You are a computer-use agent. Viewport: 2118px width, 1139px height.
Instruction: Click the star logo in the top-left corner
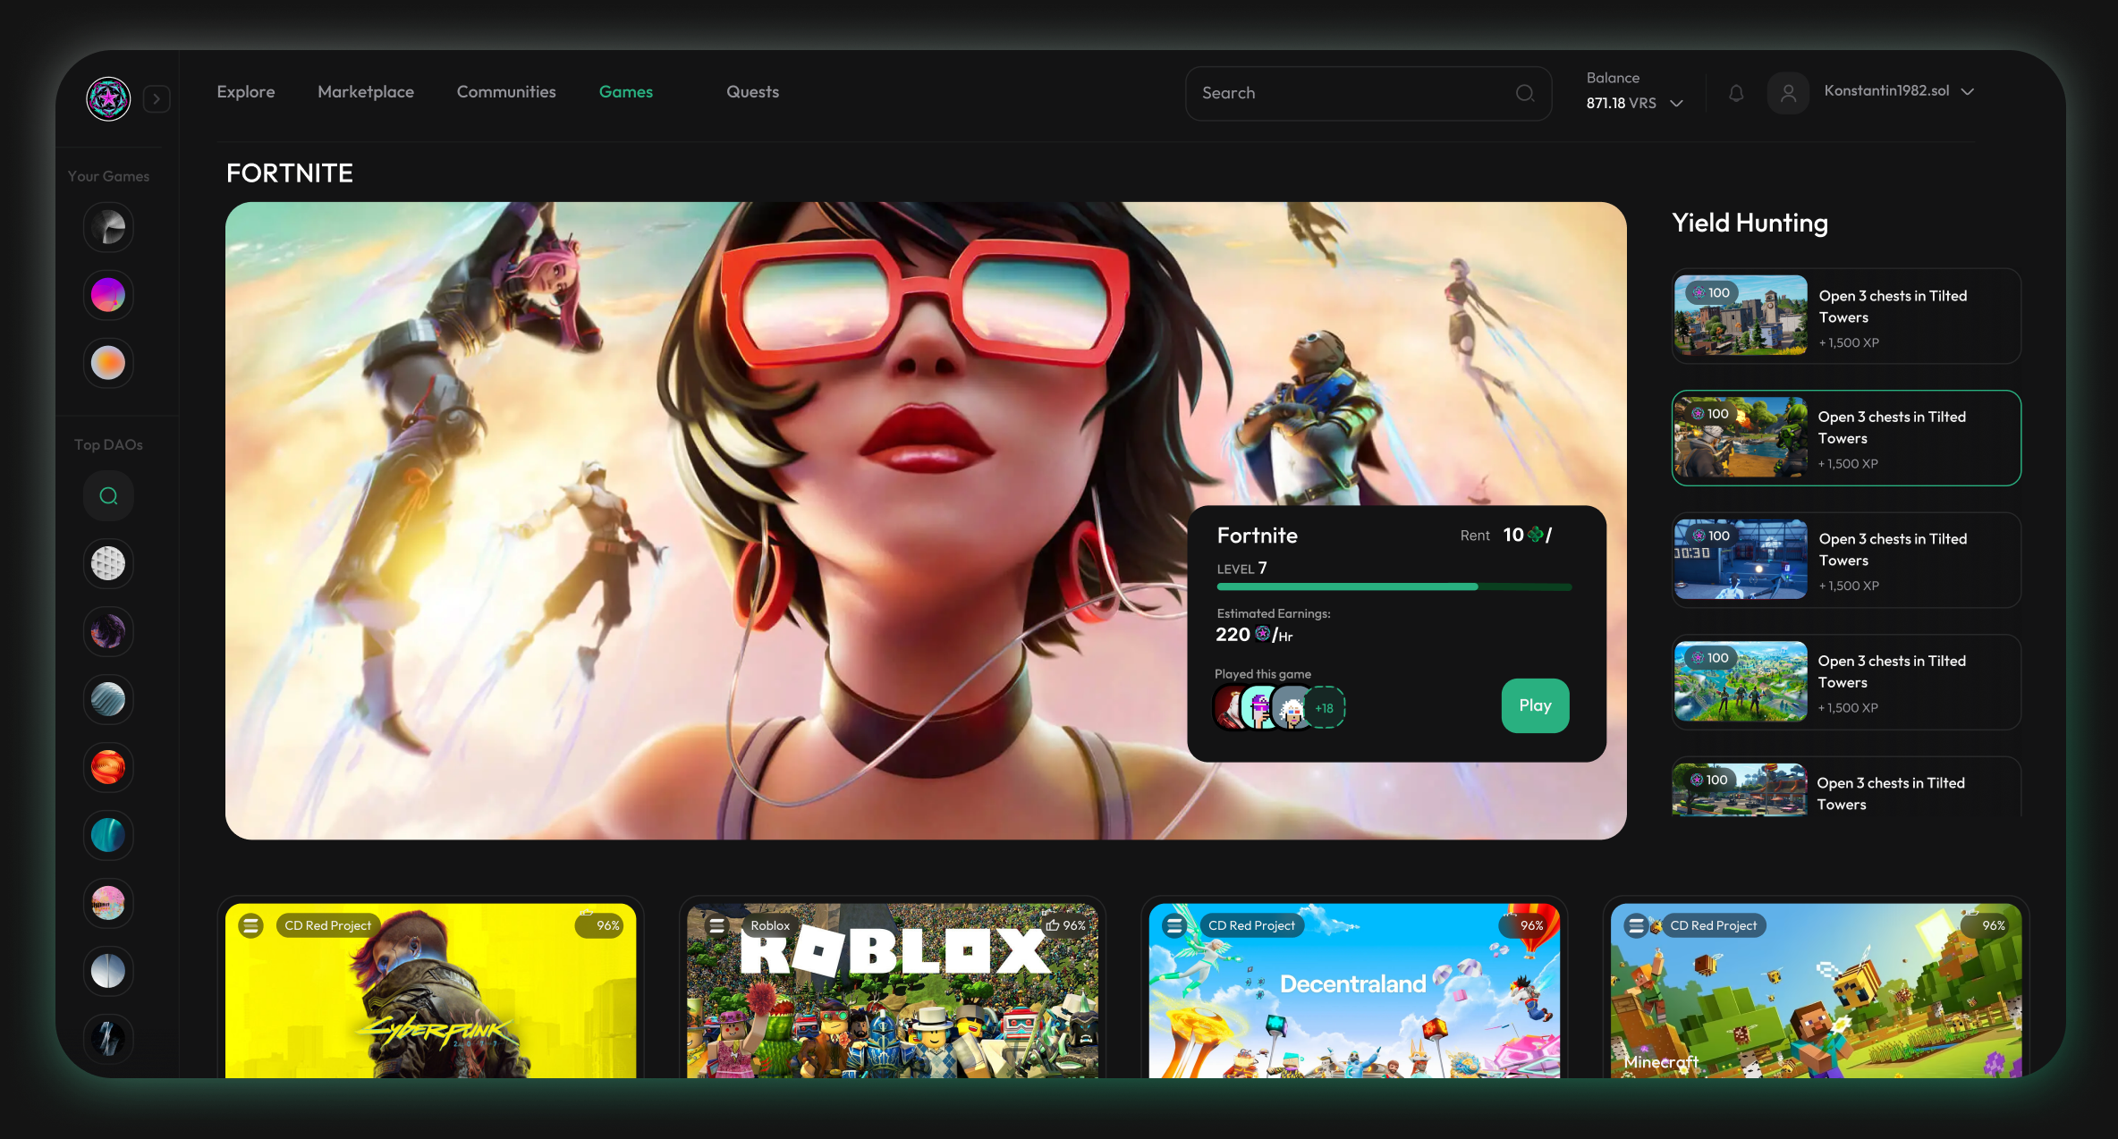(x=108, y=98)
